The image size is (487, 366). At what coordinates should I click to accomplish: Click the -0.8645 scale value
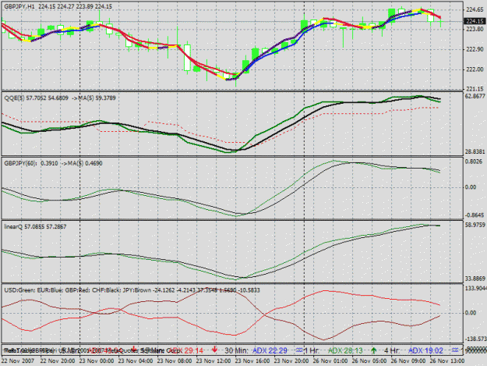(x=475, y=215)
